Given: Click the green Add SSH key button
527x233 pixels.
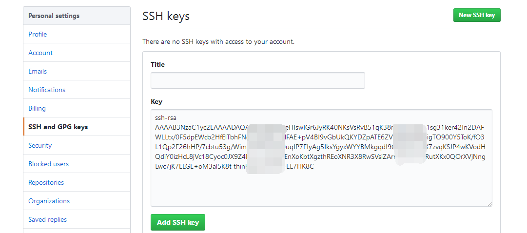Looking at the screenshot, I should pos(178,222).
